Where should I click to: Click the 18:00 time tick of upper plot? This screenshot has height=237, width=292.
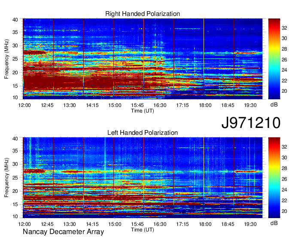point(205,105)
